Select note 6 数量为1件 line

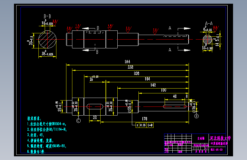[x=36, y=151]
